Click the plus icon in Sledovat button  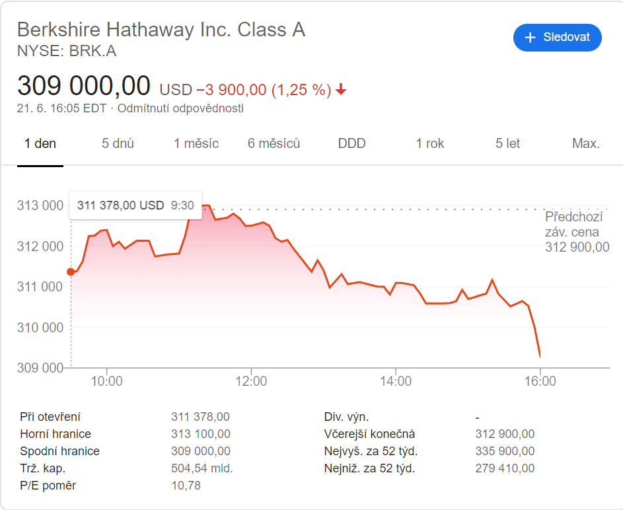tap(529, 38)
